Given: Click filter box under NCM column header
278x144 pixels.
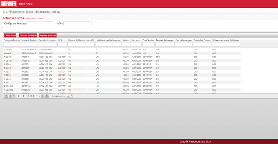Looking at the screenshot, I should coord(62,45).
